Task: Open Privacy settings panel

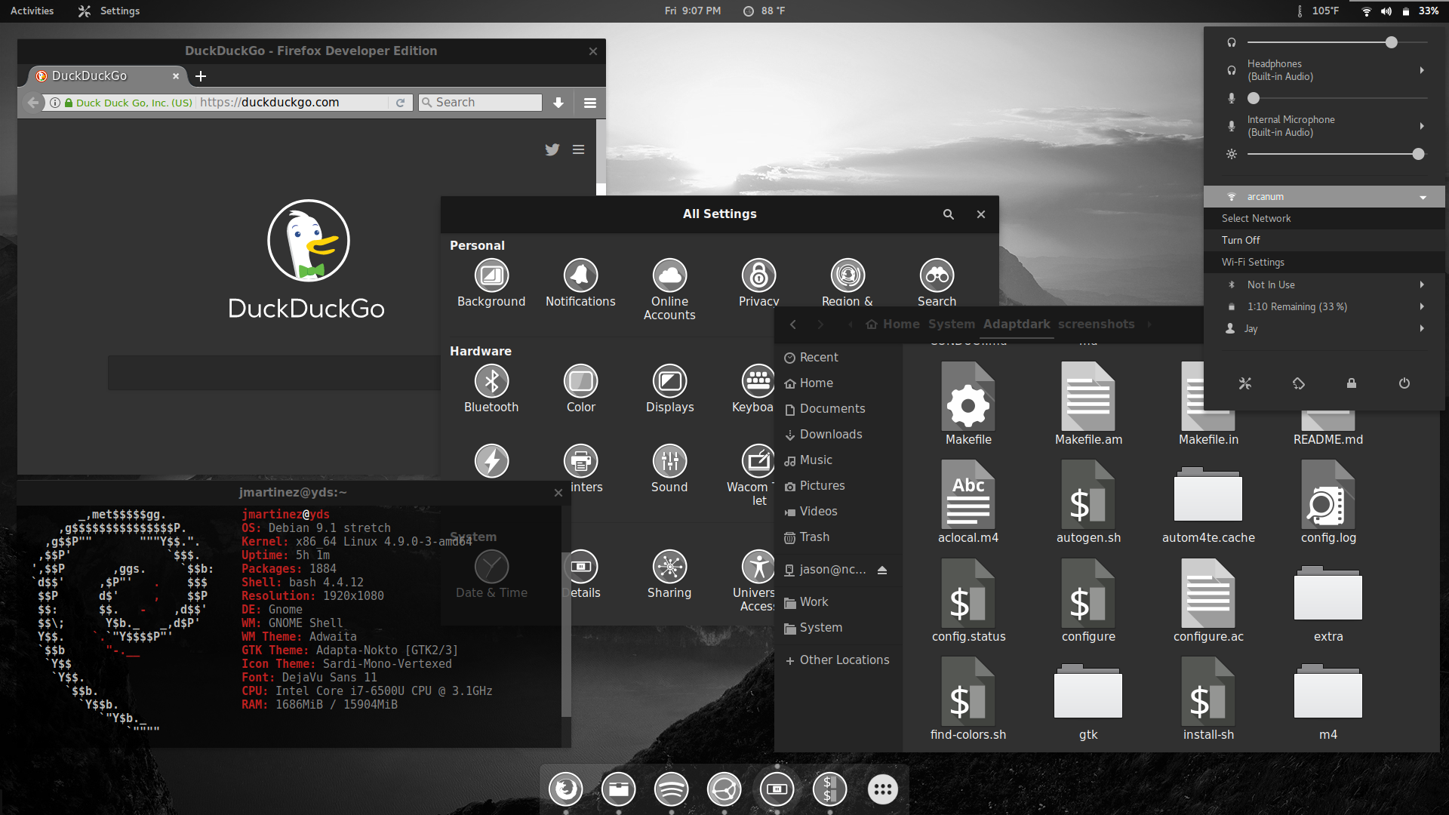Action: (x=758, y=284)
